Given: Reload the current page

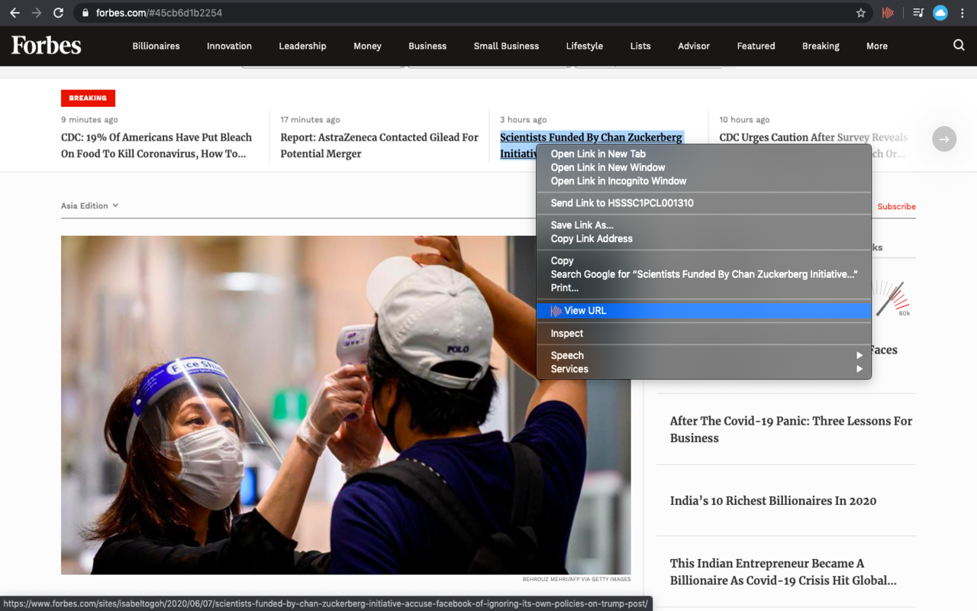Looking at the screenshot, I should tap(58, 12).
